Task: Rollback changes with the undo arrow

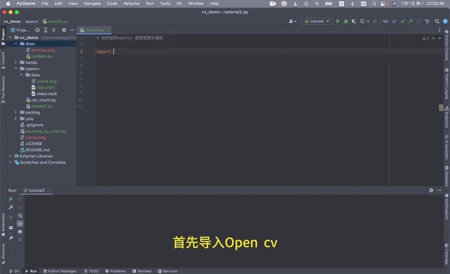Action: click(x=427, y=21)
